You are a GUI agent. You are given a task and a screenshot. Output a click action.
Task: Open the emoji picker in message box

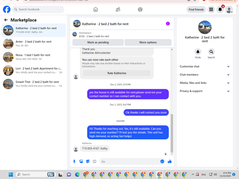pyautogui.click(x=162, y=161)
